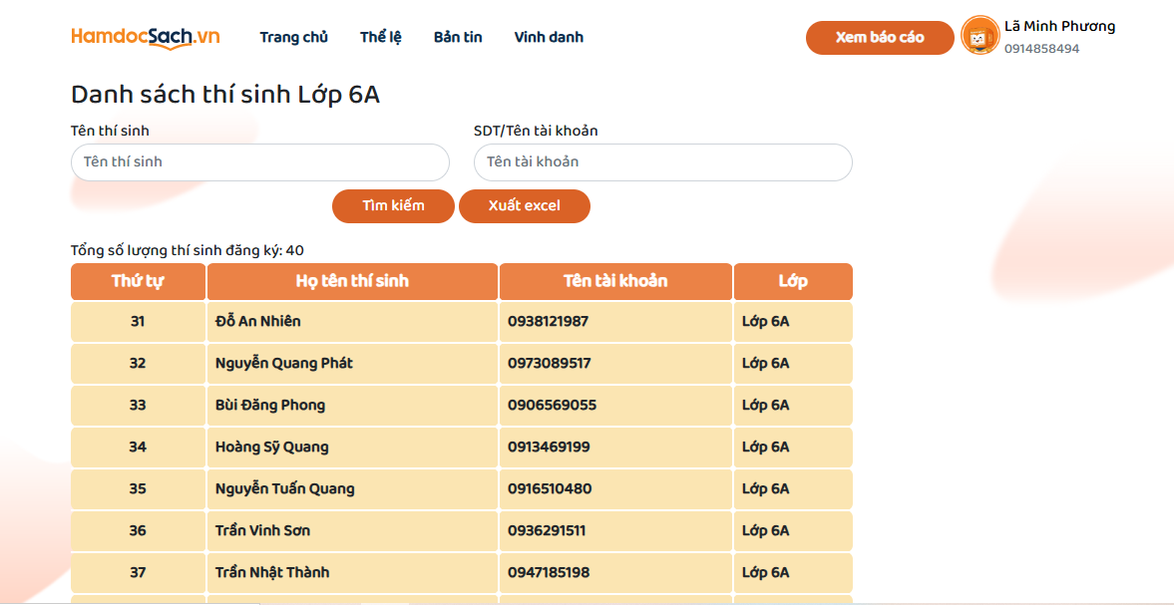
Task: Click the Thứ tự column header
Action: click(x=138, y=281)
